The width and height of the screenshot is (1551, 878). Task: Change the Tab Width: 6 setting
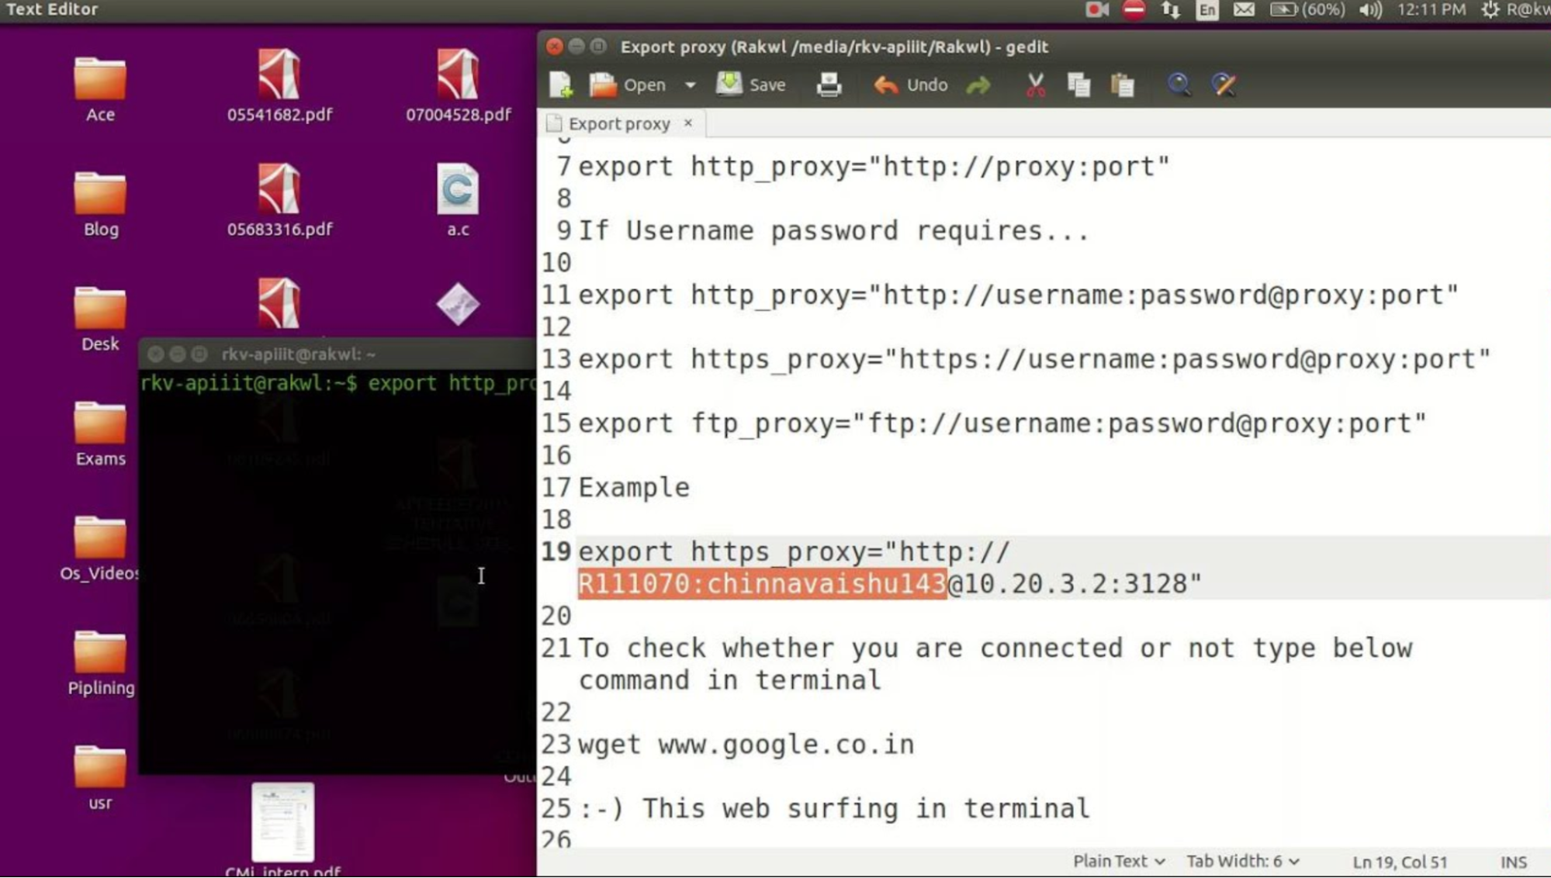pyautogui.click(x=1240, y=861)
